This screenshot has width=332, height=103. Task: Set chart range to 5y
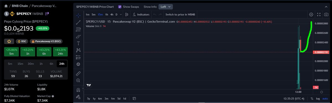click(x=89, y=99)
